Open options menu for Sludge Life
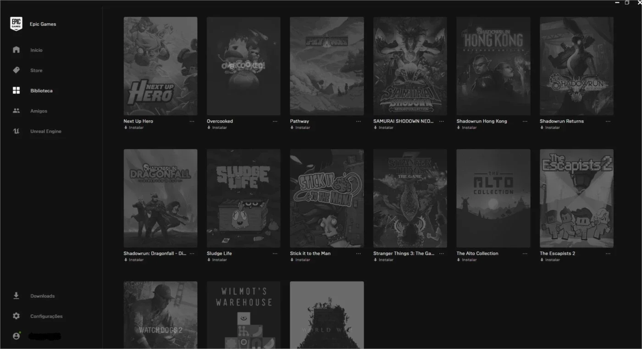Screen dimensions: 642x349 [275, 253]
